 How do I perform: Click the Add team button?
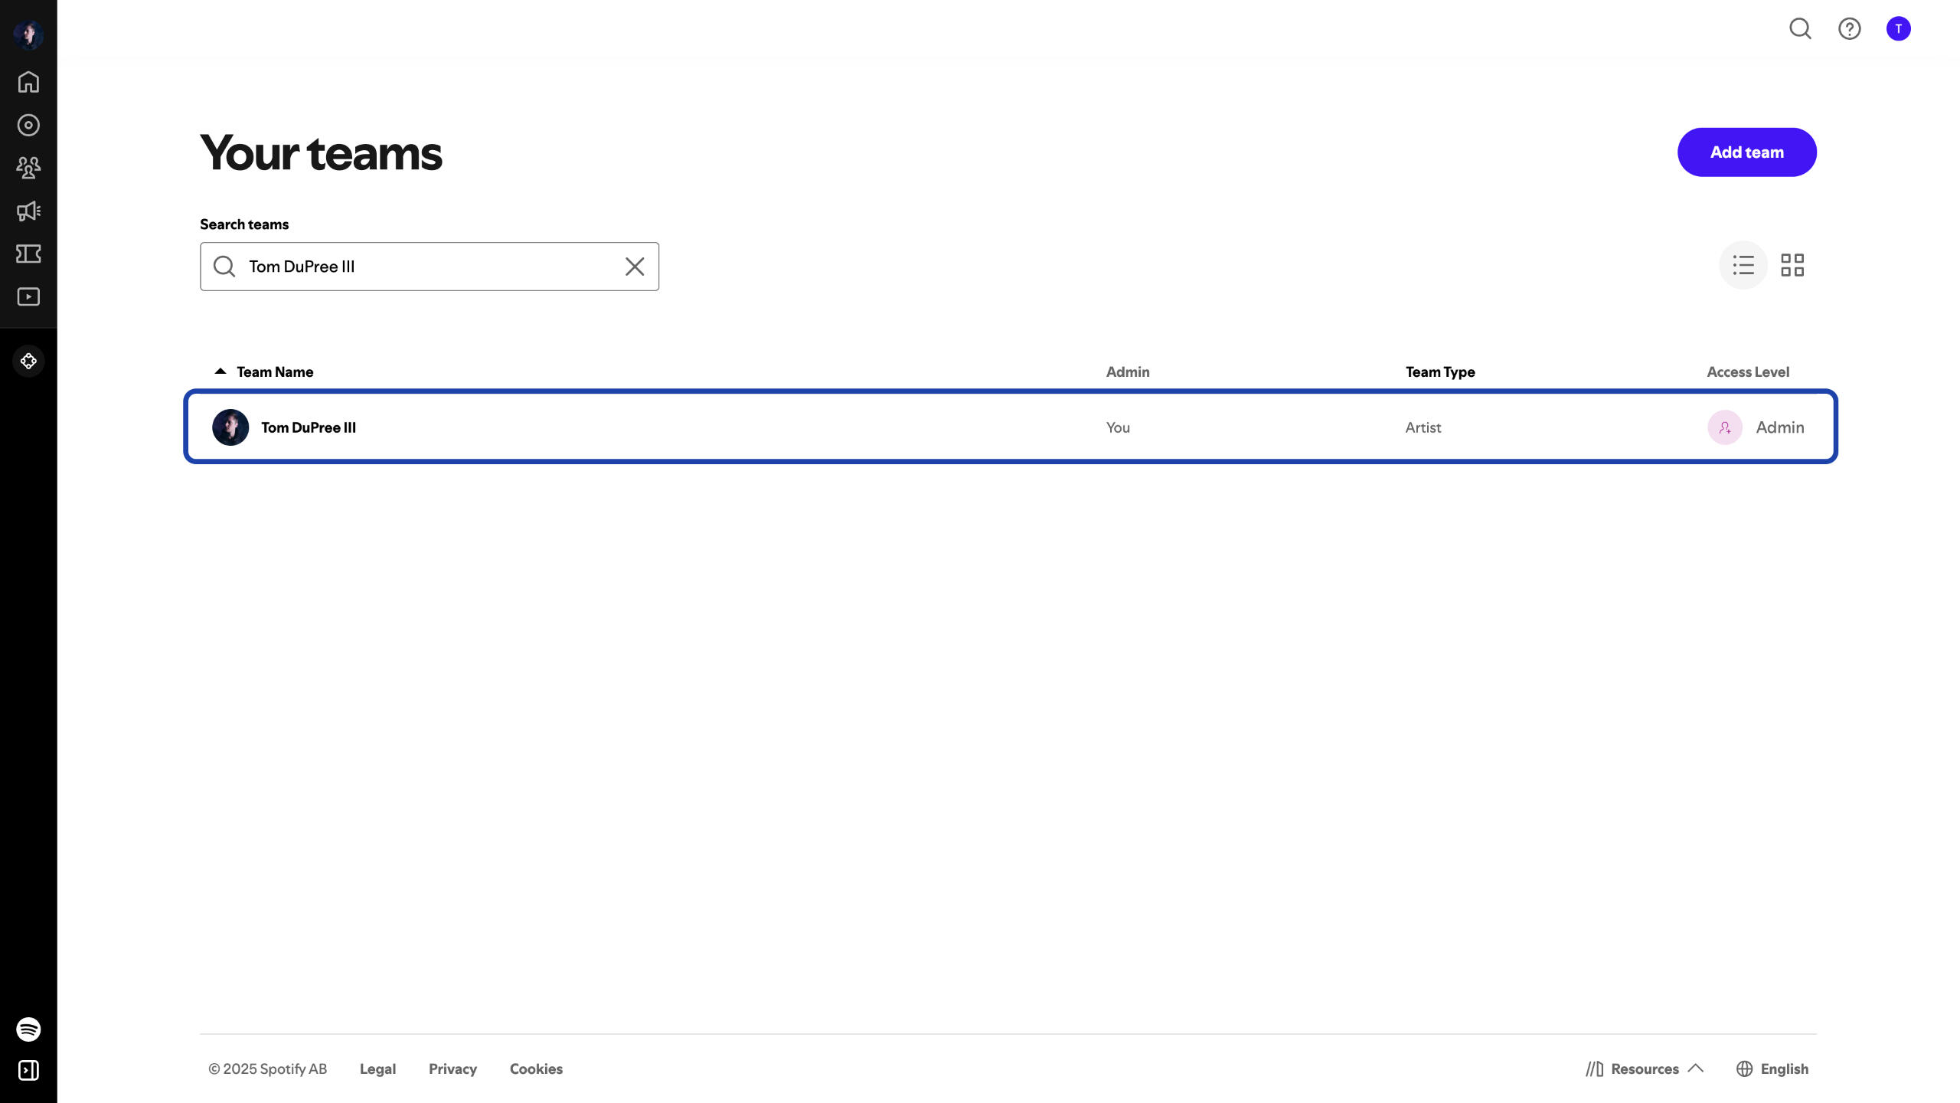[x=1746, y=152]
